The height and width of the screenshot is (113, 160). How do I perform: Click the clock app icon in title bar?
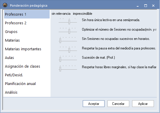click(5, 5)
